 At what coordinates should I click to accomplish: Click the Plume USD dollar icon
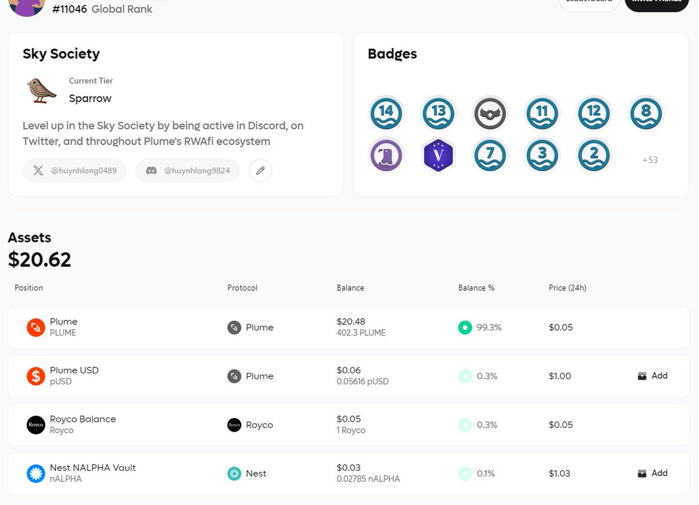(36, 376)
